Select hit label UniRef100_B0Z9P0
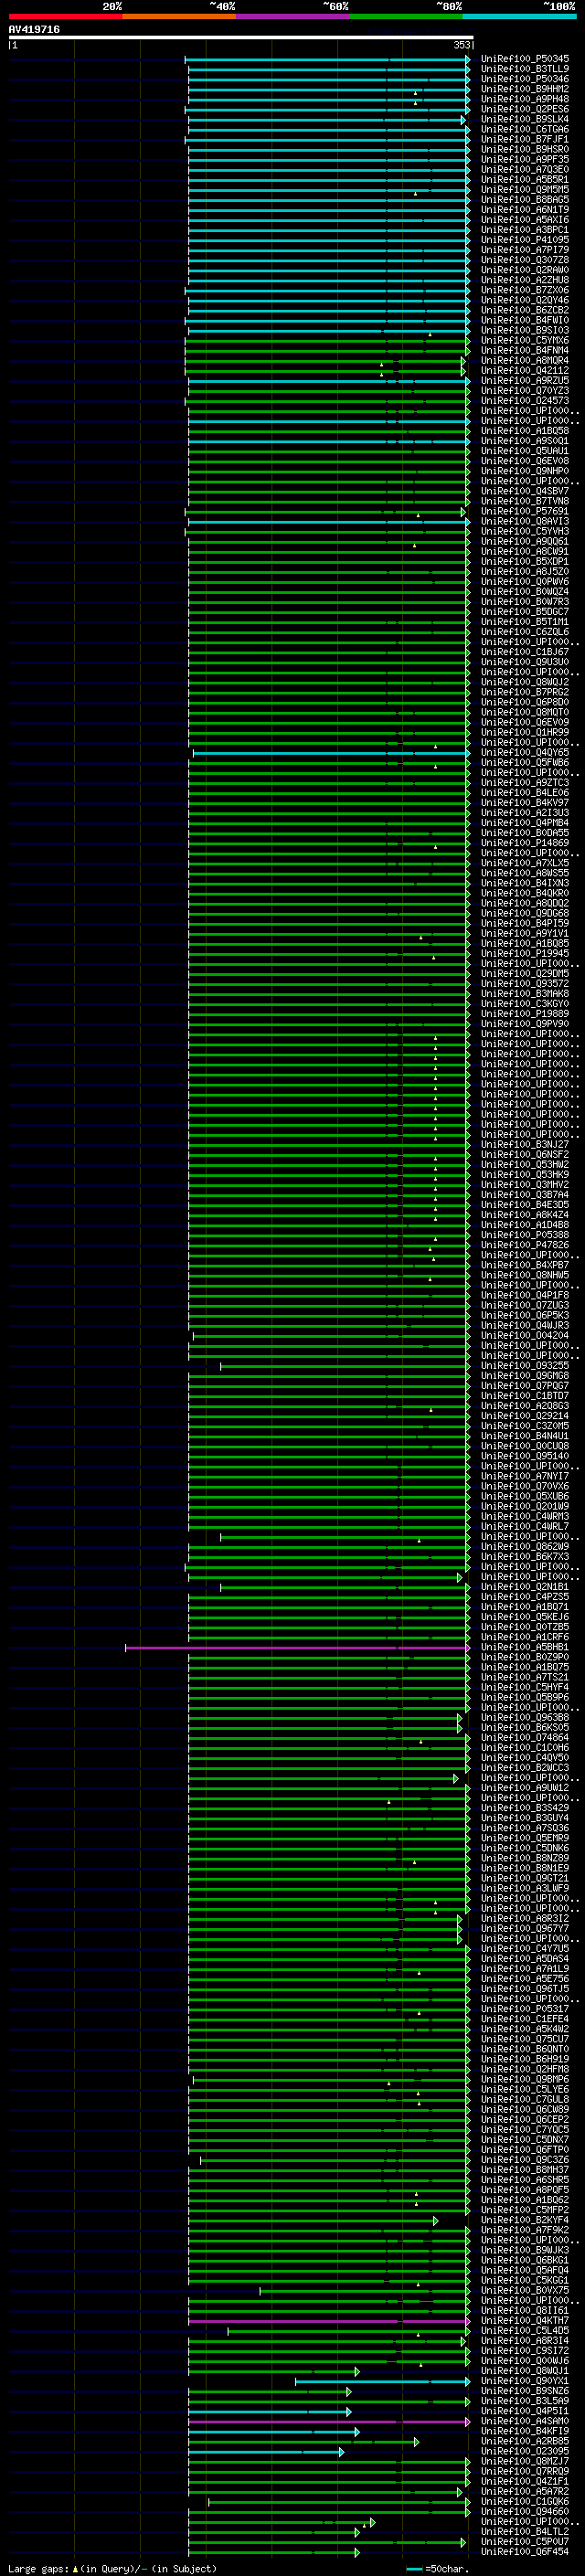 point(525,1658)
